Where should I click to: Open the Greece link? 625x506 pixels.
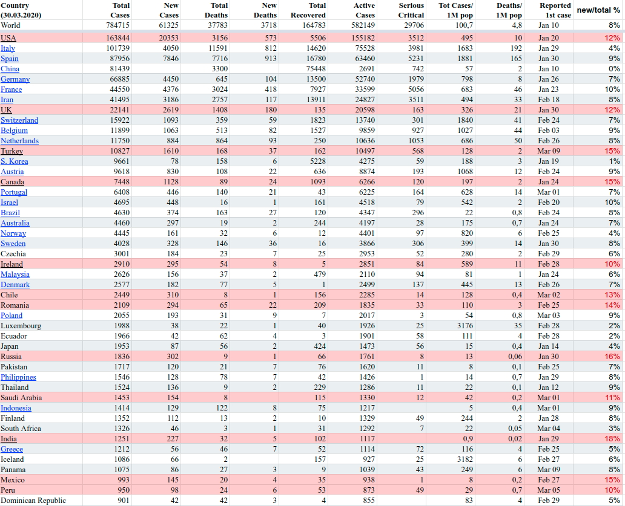12,449
